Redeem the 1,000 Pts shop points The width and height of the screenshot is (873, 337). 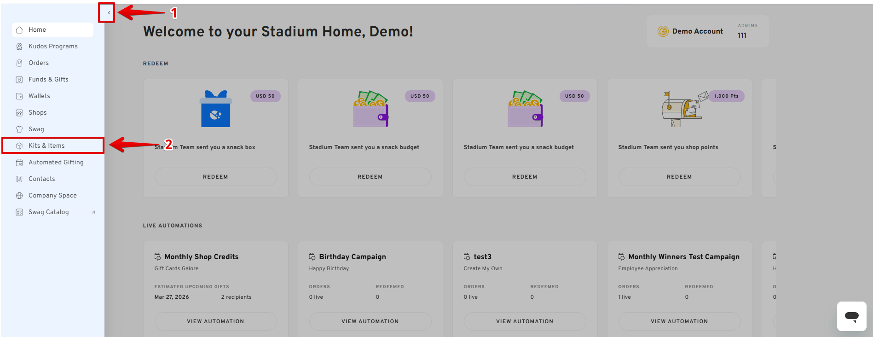679,177
